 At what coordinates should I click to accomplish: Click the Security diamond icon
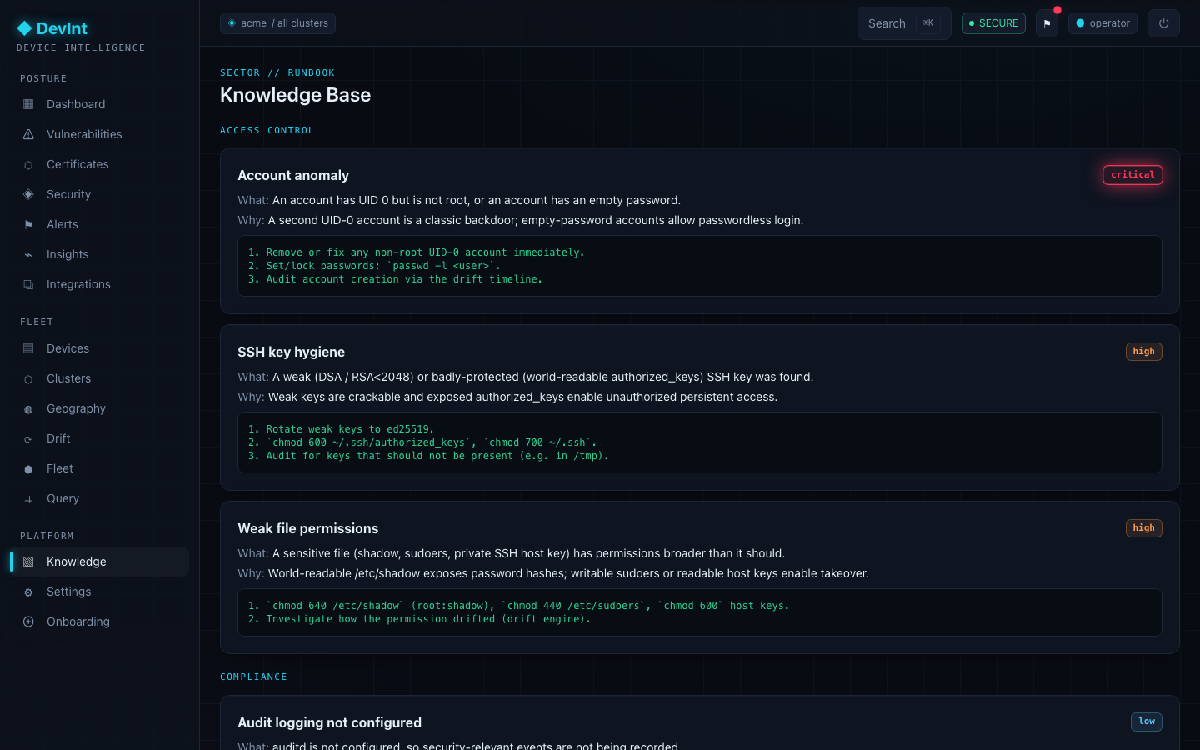pyautogui.click(x=28, y=194)
